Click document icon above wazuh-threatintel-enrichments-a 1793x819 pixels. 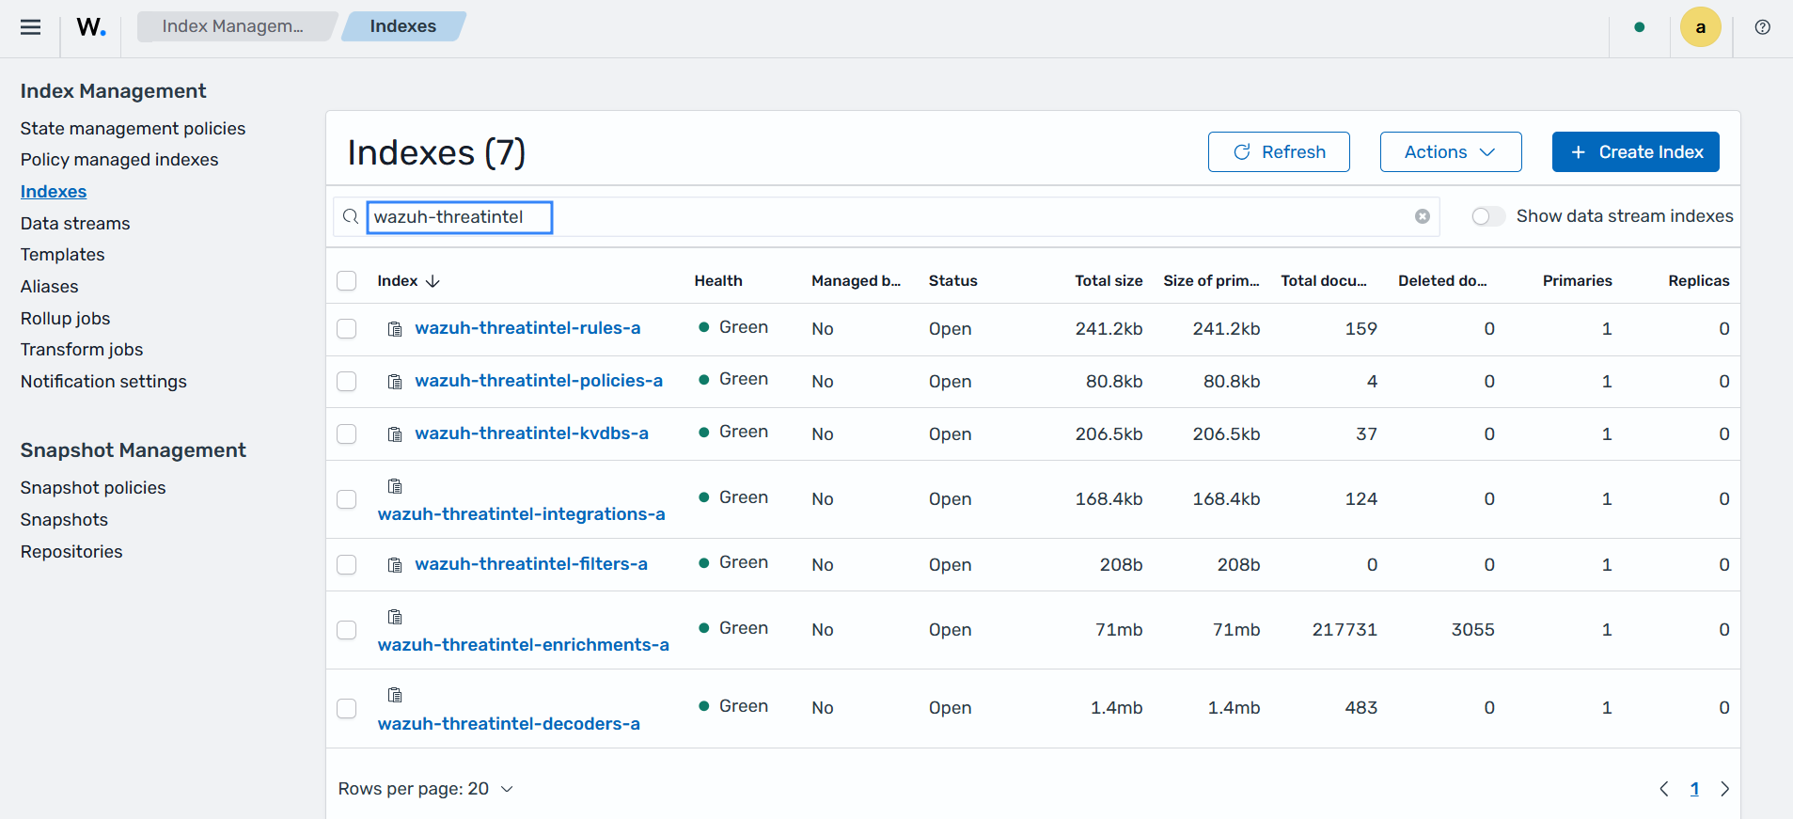395,617
